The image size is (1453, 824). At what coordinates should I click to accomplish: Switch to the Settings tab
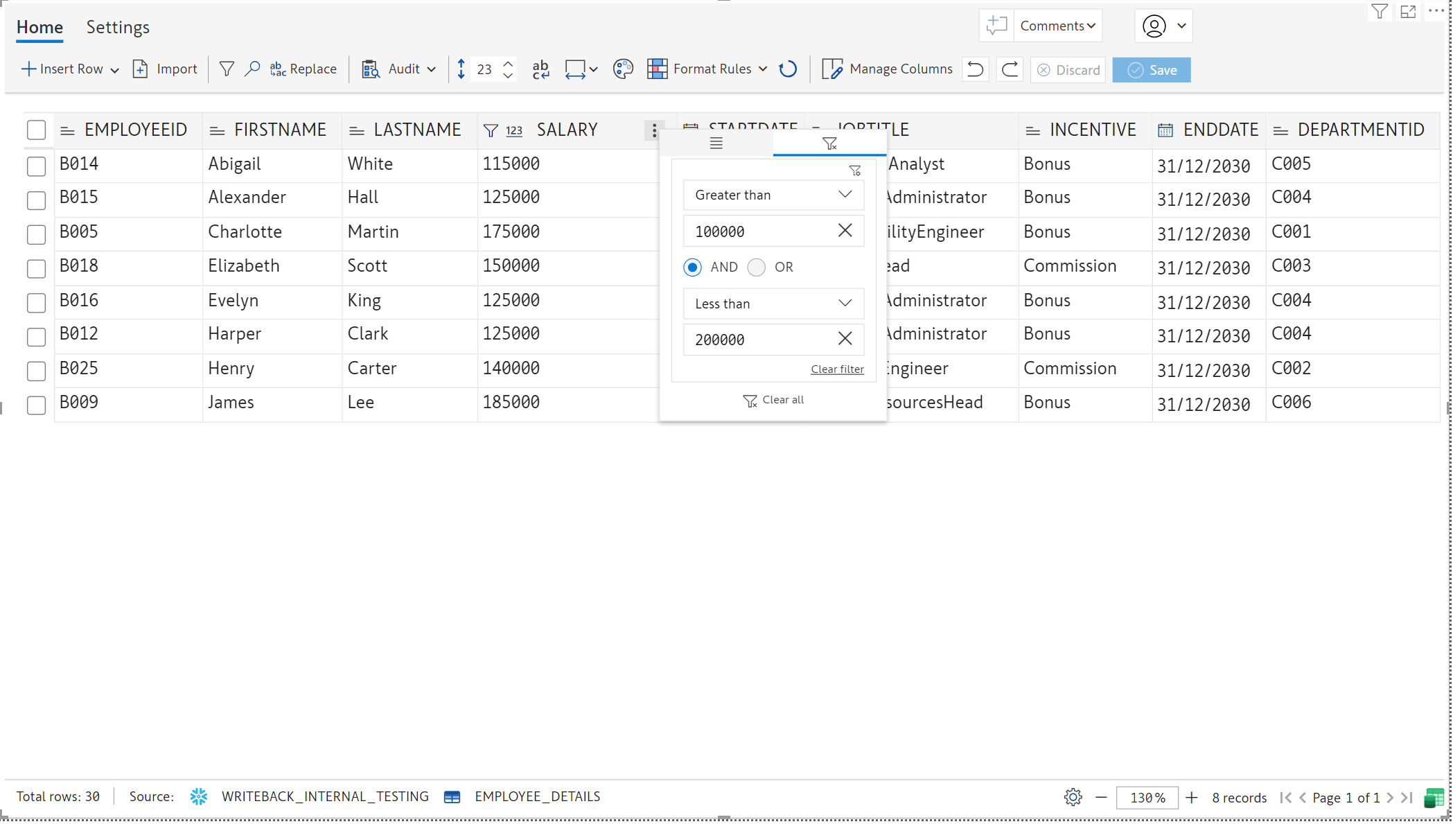[x=118, y=27]
